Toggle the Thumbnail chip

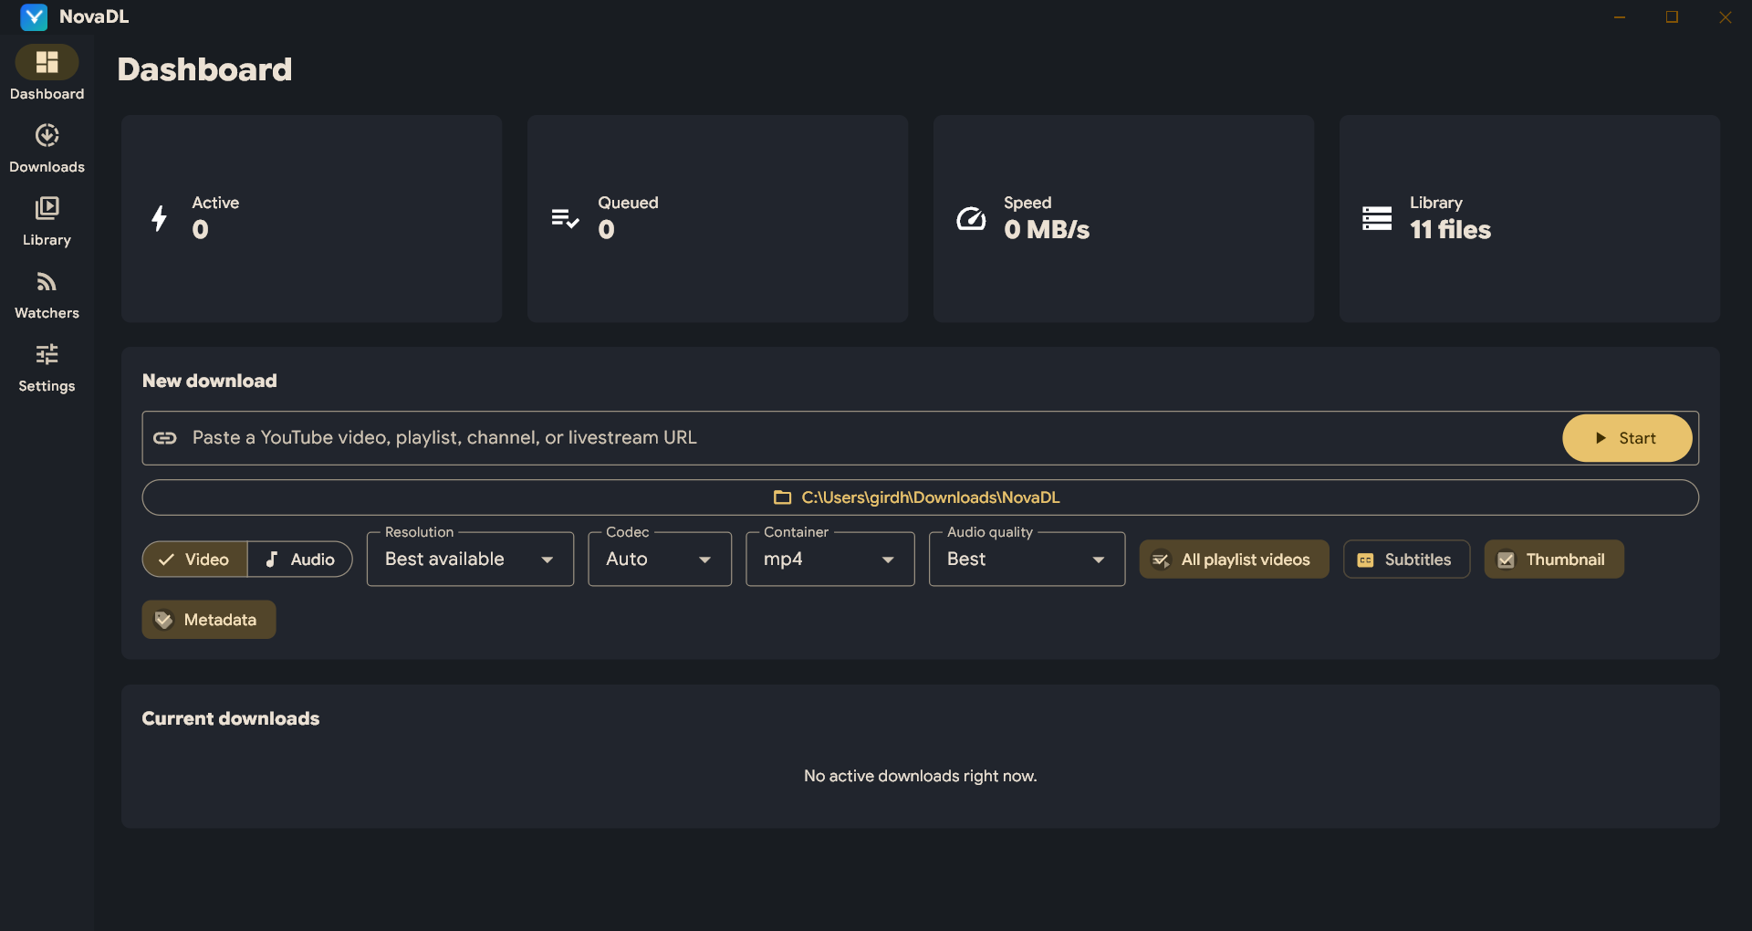pos(1554,560)
